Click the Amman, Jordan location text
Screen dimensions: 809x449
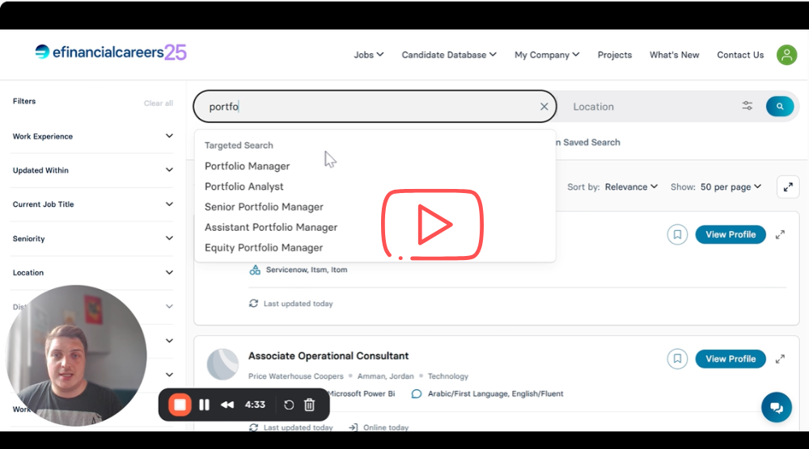pos(385,376)
